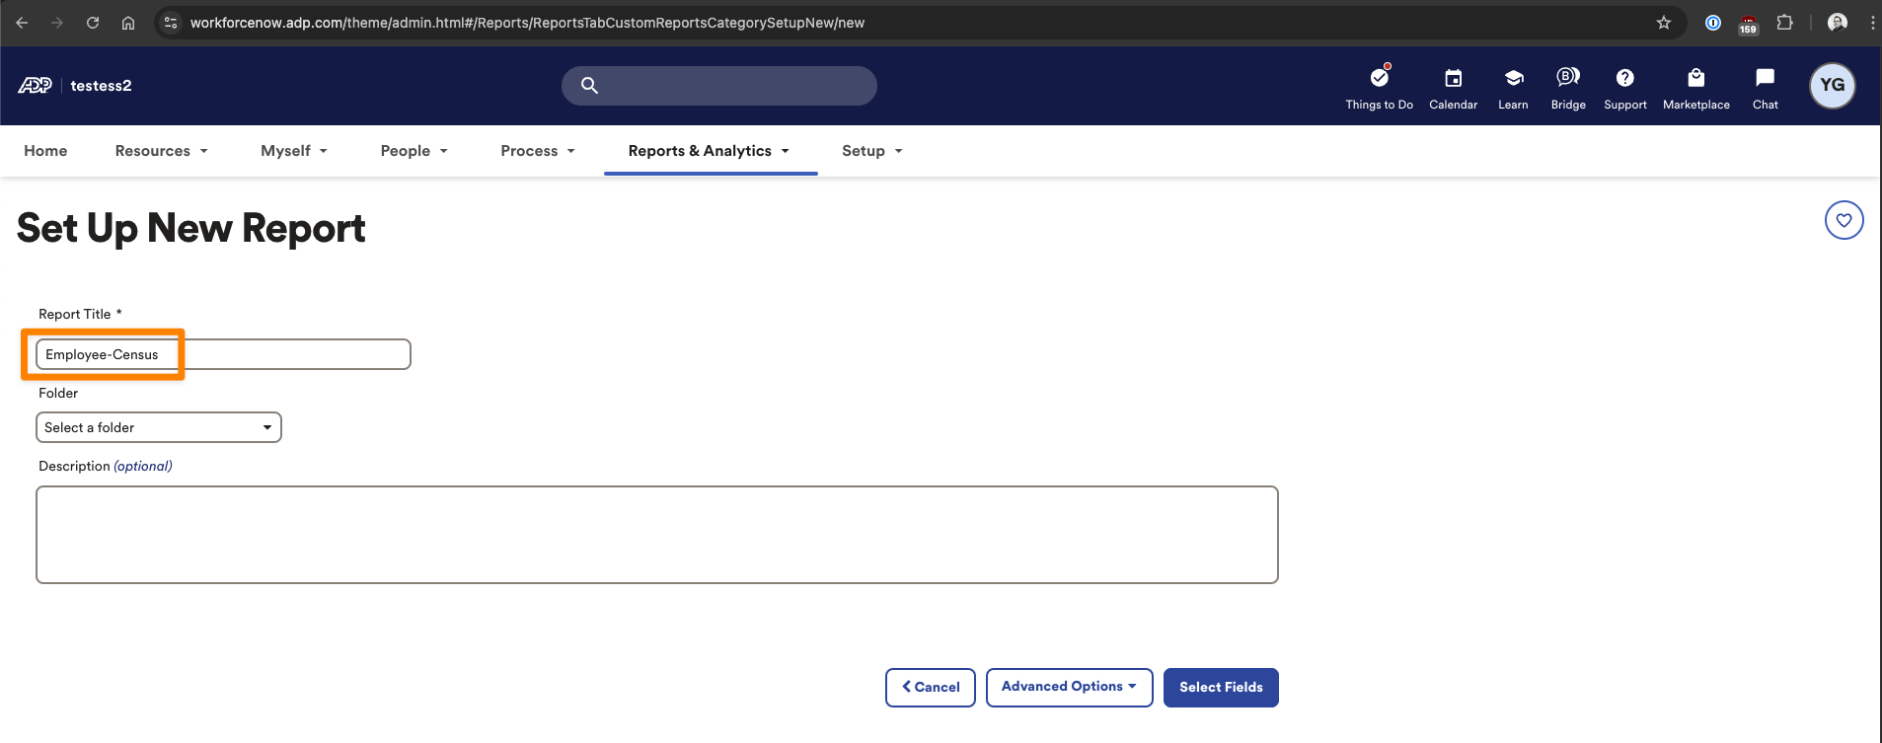
Task: Click the global search box
Action: click(x=719, y=86)
